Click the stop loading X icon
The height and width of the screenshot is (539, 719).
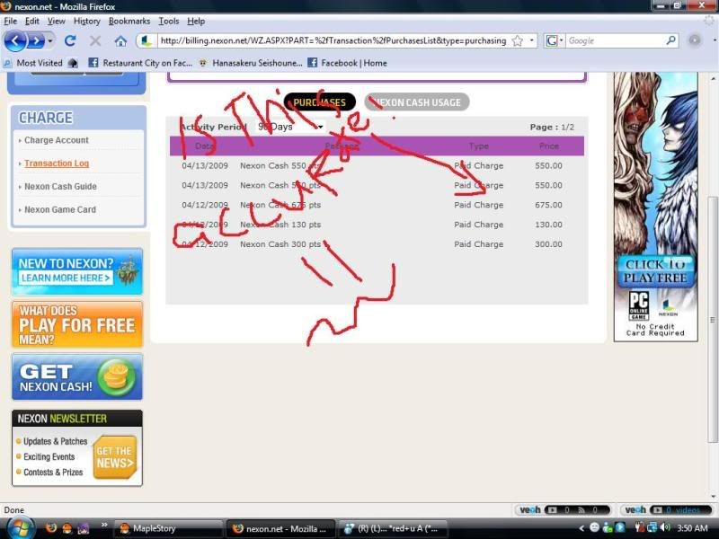[95, 40]
